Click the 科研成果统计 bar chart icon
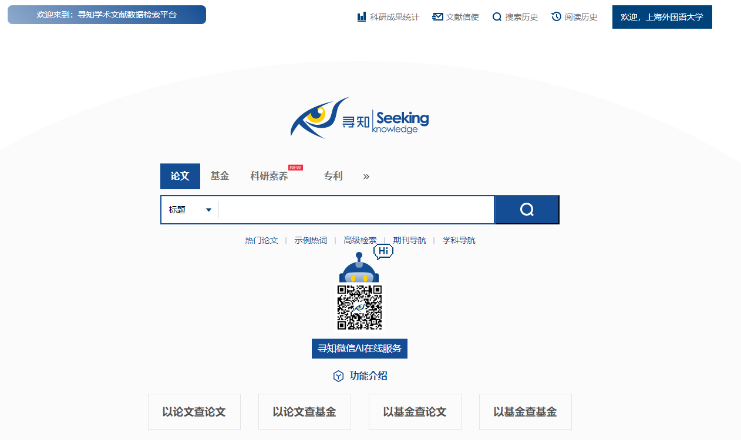741x440 pixels. pyautogui.click(x=362, y=17)
